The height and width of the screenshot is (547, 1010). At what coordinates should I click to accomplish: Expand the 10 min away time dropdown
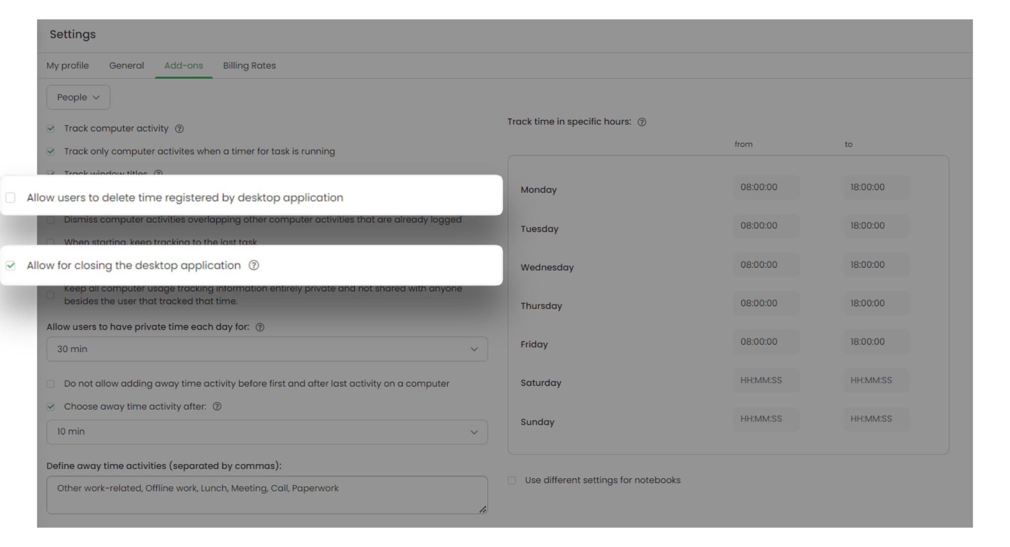tap(267, 432)
